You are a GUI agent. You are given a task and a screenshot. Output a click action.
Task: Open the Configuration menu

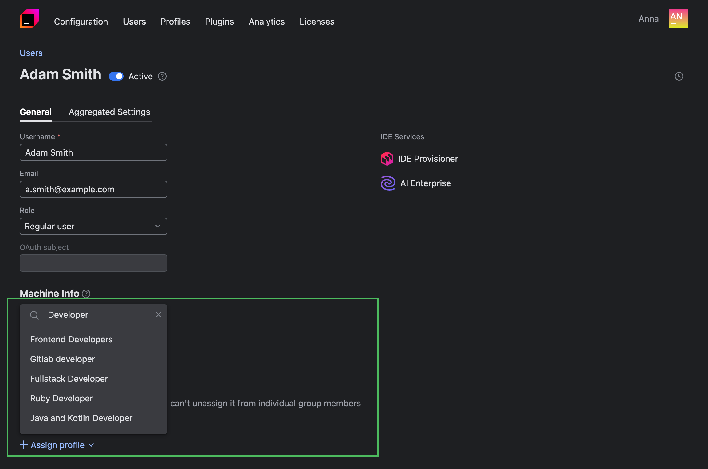pyautogui.click(x=81, y=22)
